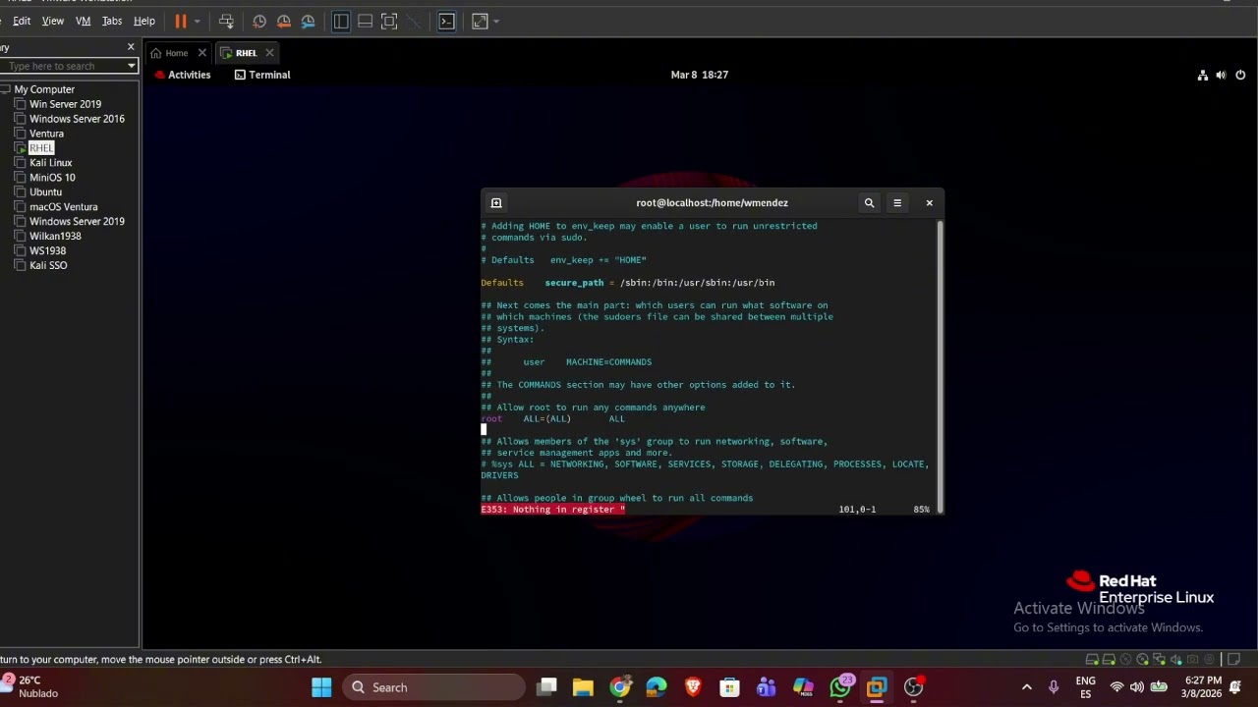This screenshot has width=1258, height=707.
Task: Enter full screen mode icon
Action: click(x=389, y=21)
